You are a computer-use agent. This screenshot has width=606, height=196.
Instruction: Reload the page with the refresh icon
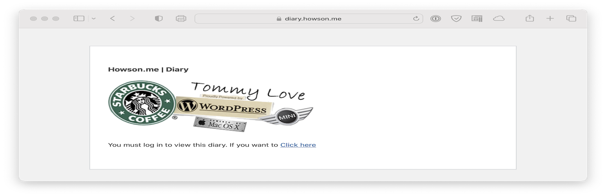point(416,18)
